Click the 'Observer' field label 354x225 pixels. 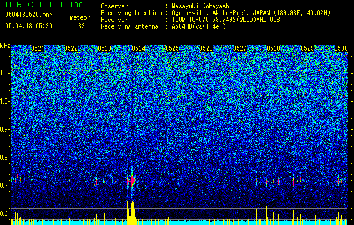[114, 6]
